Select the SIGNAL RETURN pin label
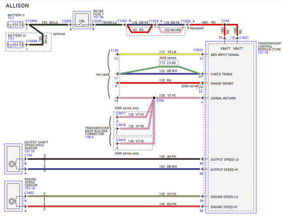This screenshot has width=283, height=220. [223, 98]
